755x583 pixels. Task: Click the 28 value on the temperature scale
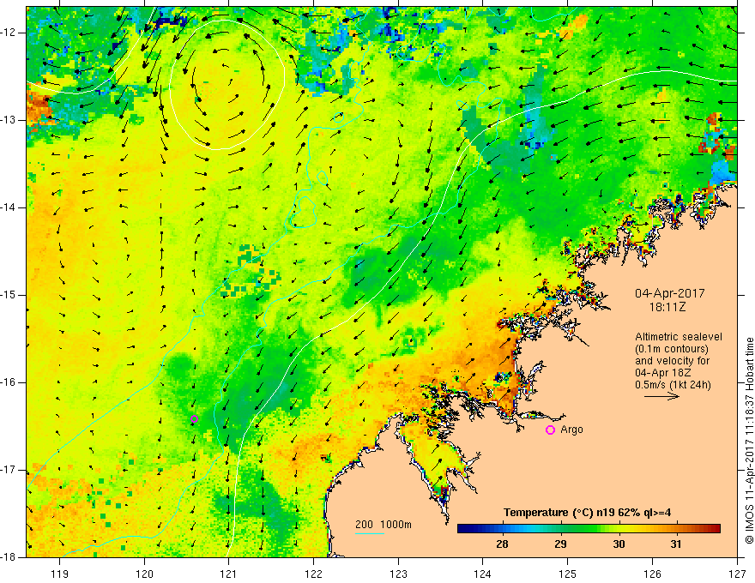[x=502, y=544]
